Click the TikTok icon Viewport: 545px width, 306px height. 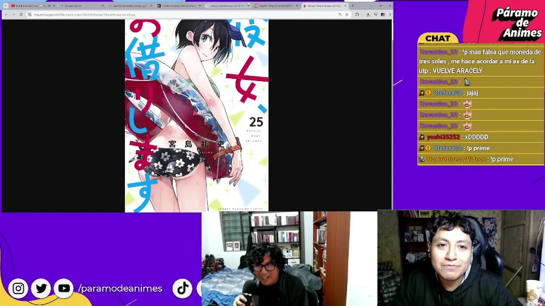183,289
